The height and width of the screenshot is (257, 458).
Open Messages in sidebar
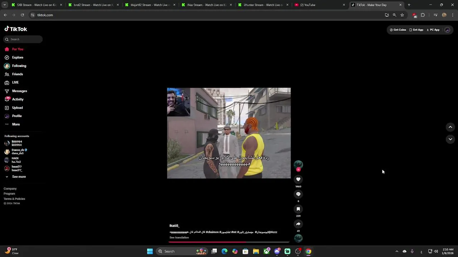tap(16, 91)
